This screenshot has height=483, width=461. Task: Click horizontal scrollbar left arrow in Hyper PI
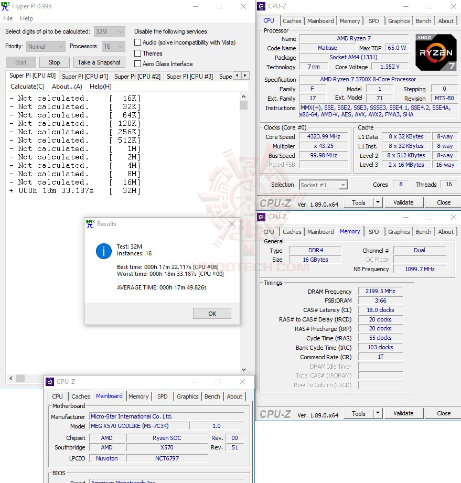pos(11,378)
